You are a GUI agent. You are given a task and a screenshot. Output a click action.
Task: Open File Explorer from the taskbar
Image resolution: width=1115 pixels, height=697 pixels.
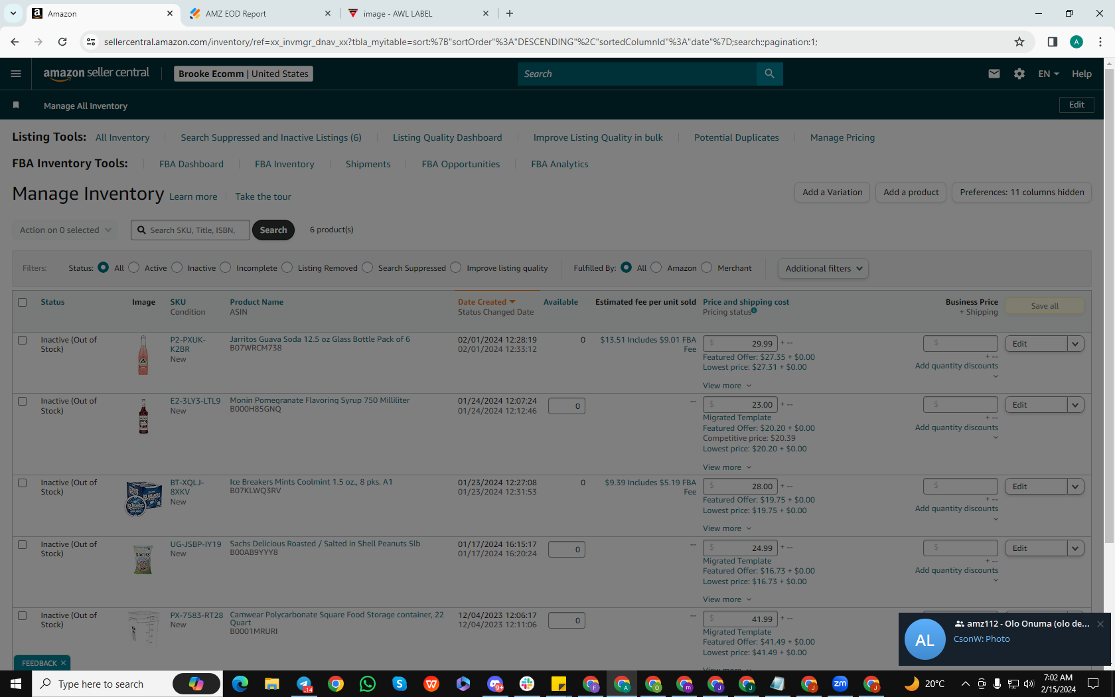tap(272, 684)
